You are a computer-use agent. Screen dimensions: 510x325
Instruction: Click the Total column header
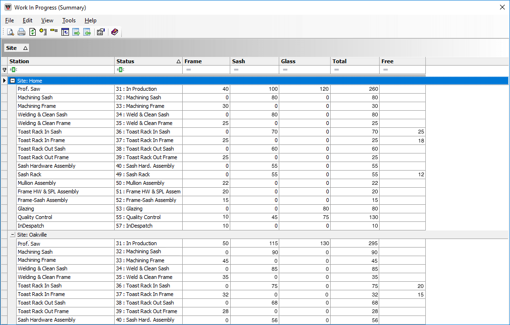354,61
